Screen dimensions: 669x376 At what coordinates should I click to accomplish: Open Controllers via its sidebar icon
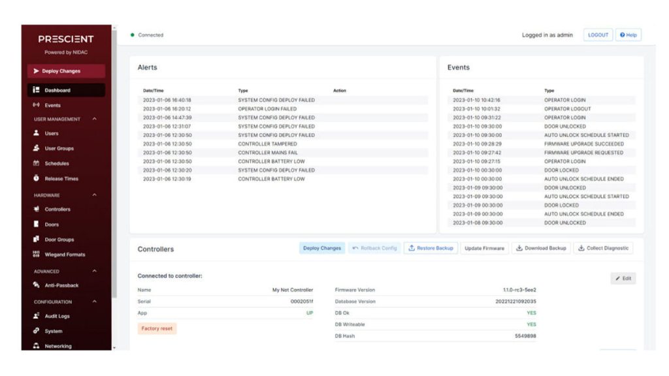coord(36,209)
